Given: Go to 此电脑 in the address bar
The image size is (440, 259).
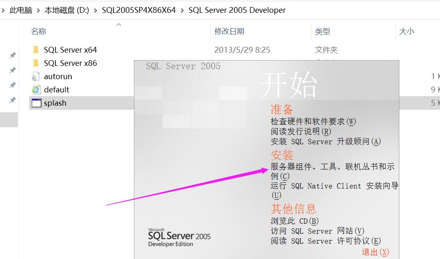Looking at the screenshot, I should (x=21, y=10).
